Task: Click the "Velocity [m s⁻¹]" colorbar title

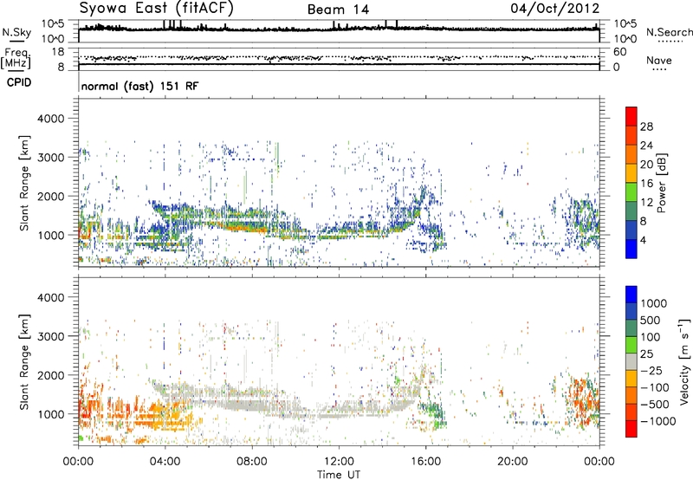Action: (x=684, y=360)
